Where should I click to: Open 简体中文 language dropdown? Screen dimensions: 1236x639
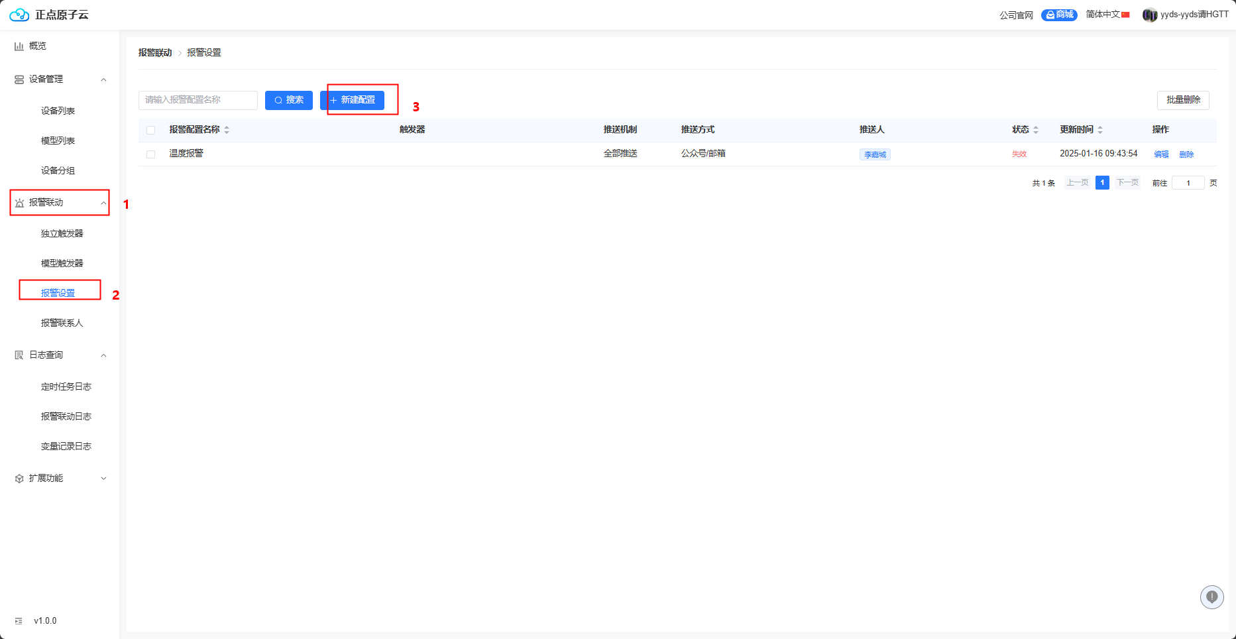[1107, 15]
